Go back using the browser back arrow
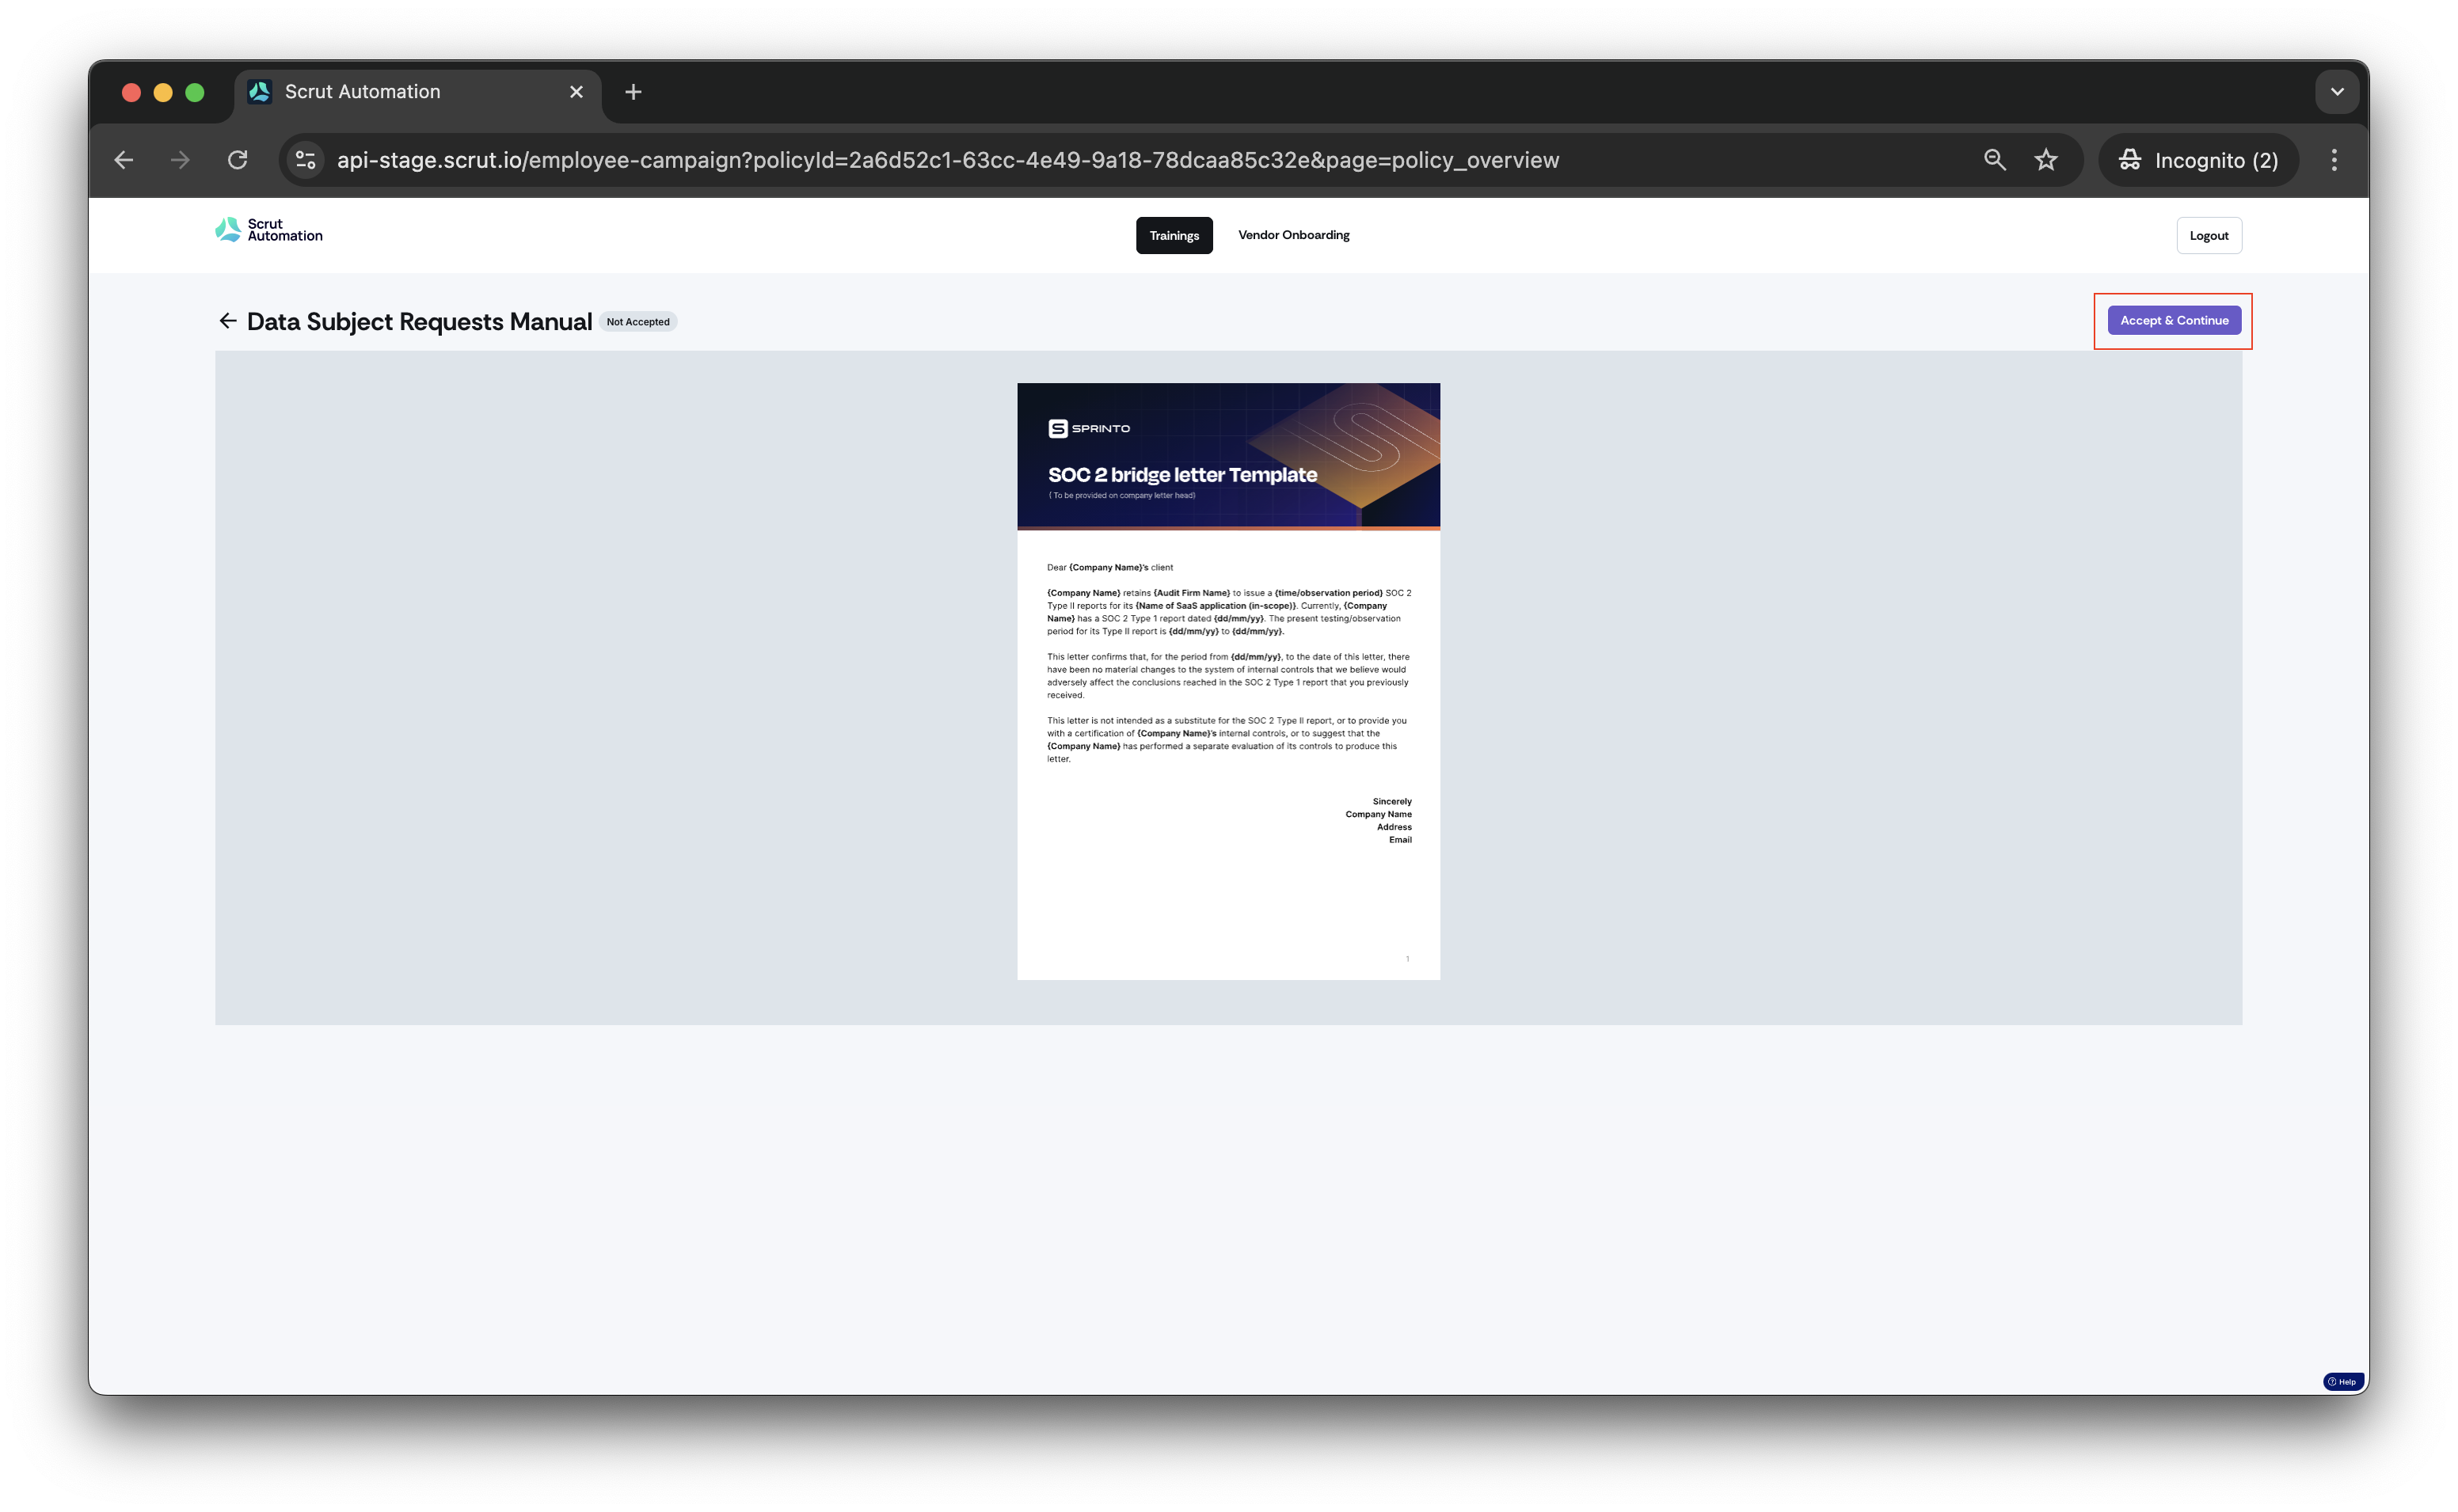Viewport: 2458px width, 1512px height. 124,160
